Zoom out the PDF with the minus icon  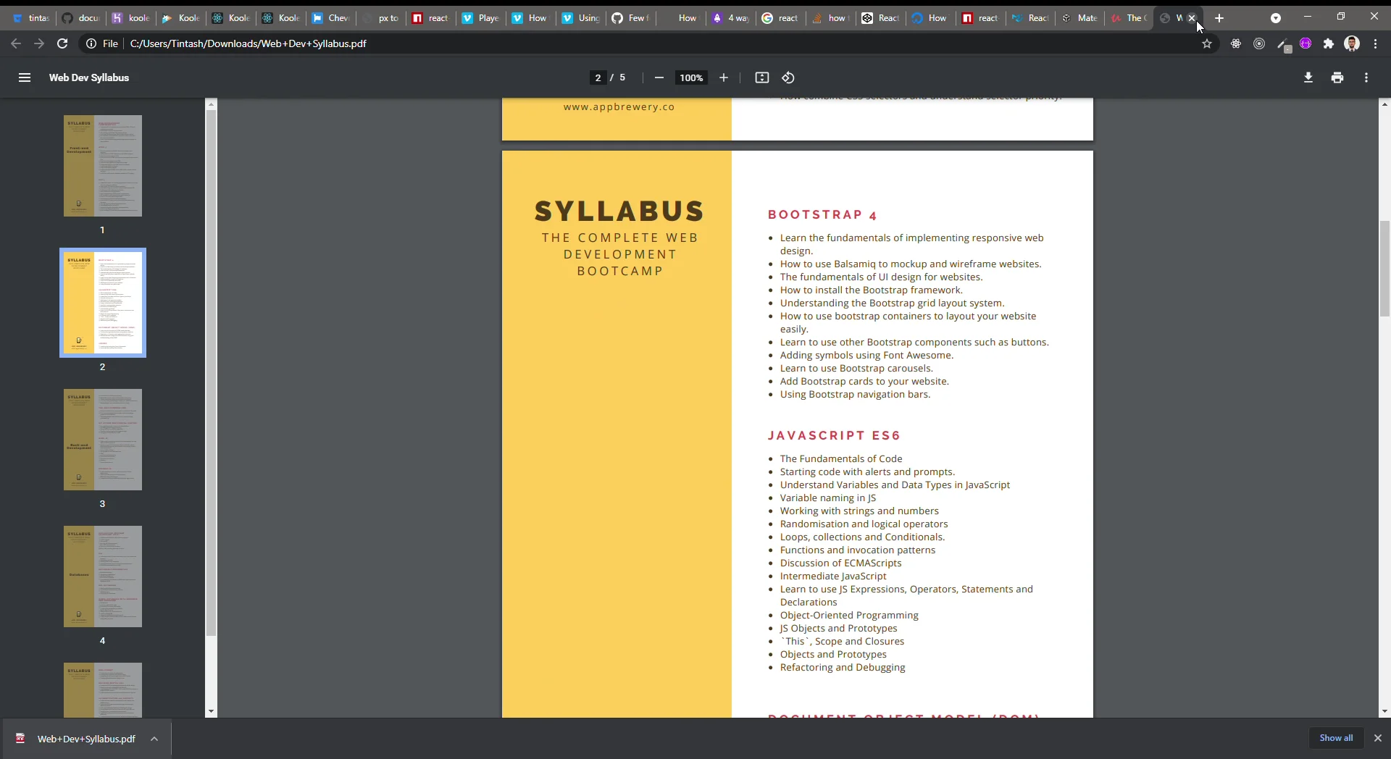coord(659,77)
